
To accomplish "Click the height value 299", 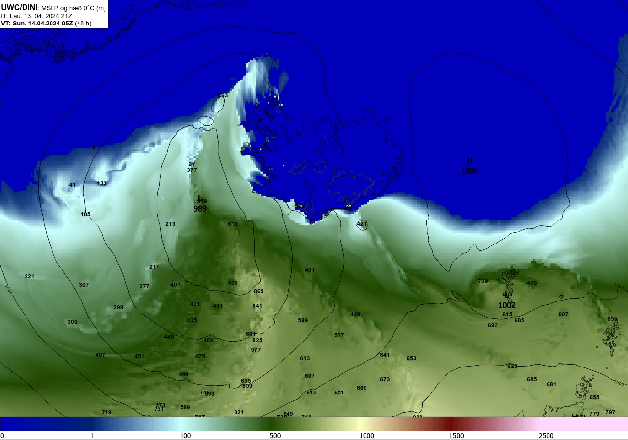I will coord(118,307).
